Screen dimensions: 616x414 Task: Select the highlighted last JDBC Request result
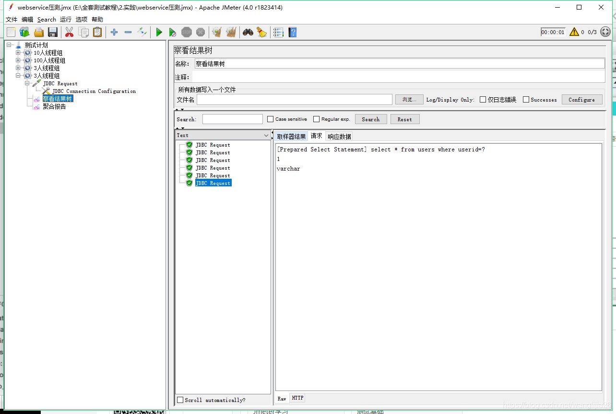click(213, 183)
